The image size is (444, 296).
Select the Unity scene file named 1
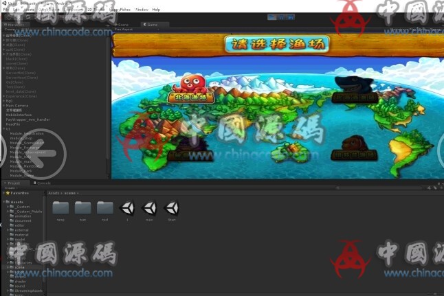(127, 208)
